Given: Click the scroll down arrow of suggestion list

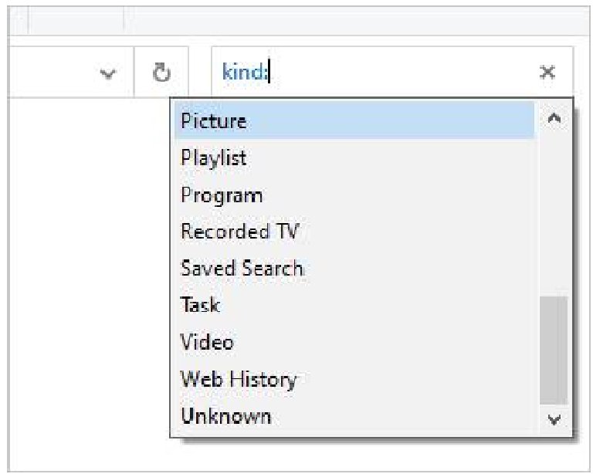Looking at the screenshot, I should (x=554, y=419).
